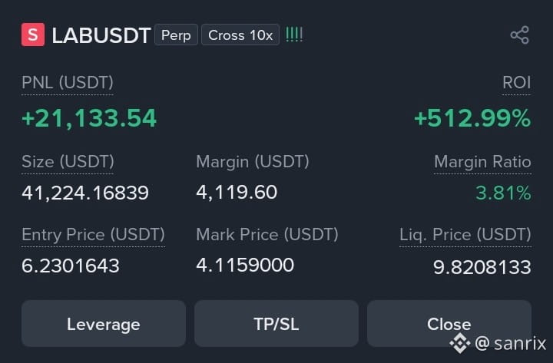Tap the 4,119.60 margin value
The image size is (553, 363).
click(237, 193)
